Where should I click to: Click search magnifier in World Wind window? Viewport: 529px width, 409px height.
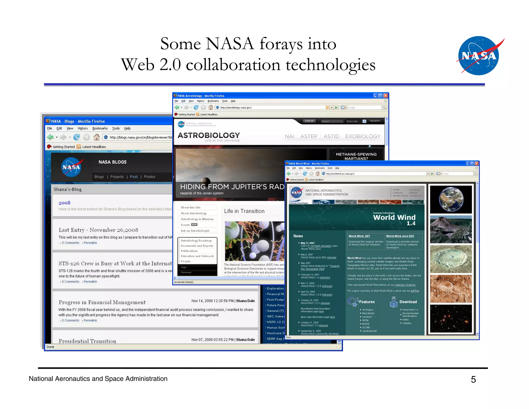pos(475,174)
